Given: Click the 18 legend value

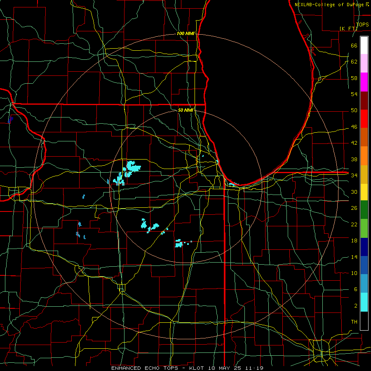Looking at the screenshot, I should click(x=354, y=241).
